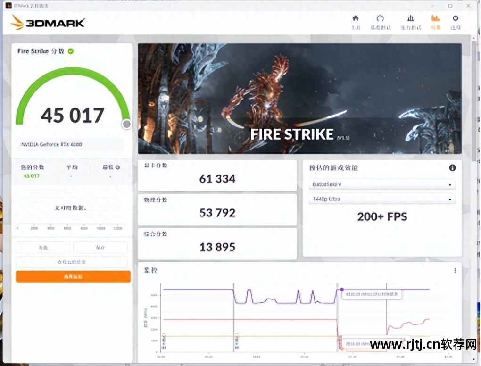Screen dimensions: 481x366
Task: Open the Home tab with the house icon
Action: [356, 22]
